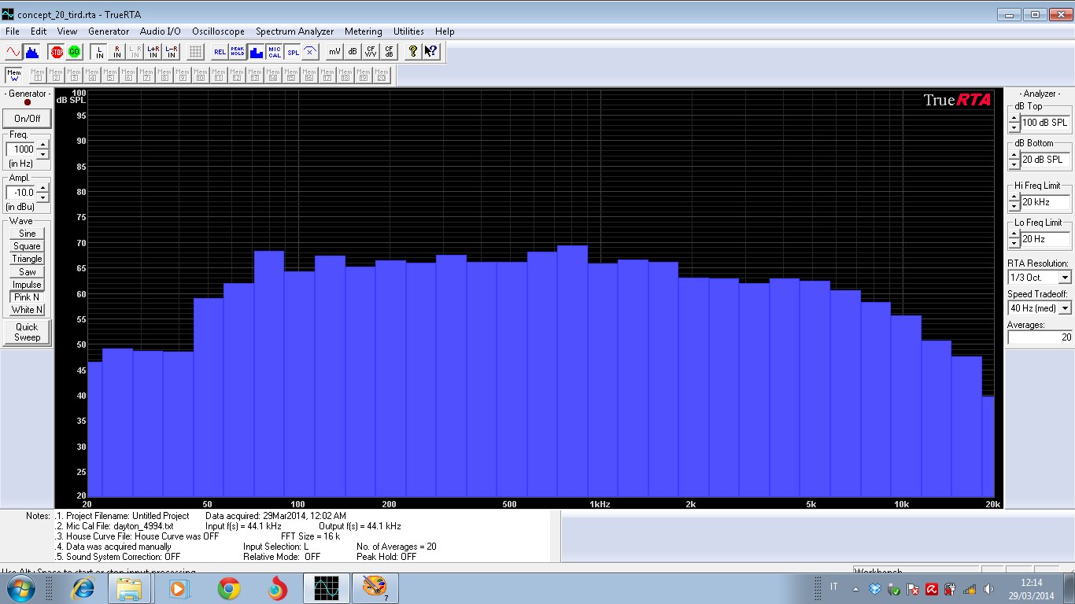The width and height of the screenshot is (1075, 604).
Task: Click the Averages input field
Action: (x=1039, y=337)
